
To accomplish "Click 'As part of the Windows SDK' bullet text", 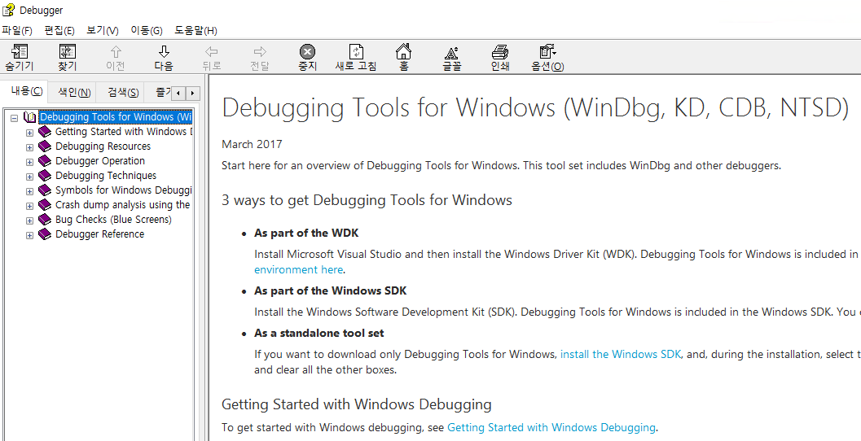I will (x=331, y=290).
